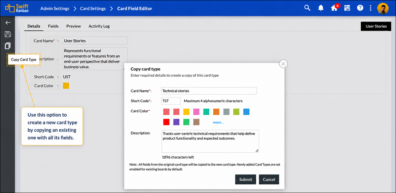Viewport: 396px width, 193px height.
Task: Pick the emerald green card color
Action: [186, 122]
